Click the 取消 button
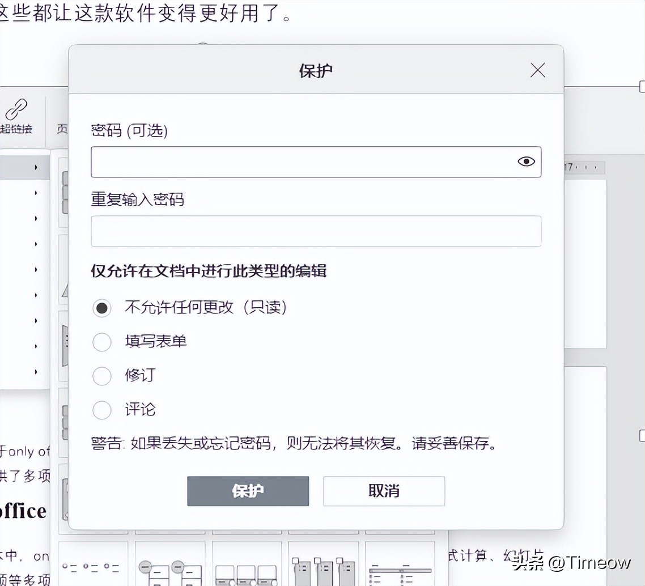This screenshot has height=586, width=645. [384, 491]
